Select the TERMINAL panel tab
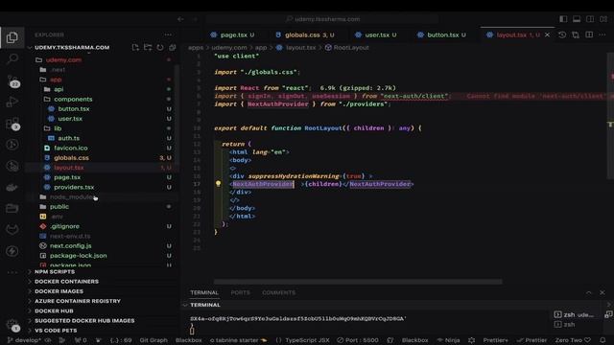The height and width of the screenshot is (345, 614). click(204, 292)
